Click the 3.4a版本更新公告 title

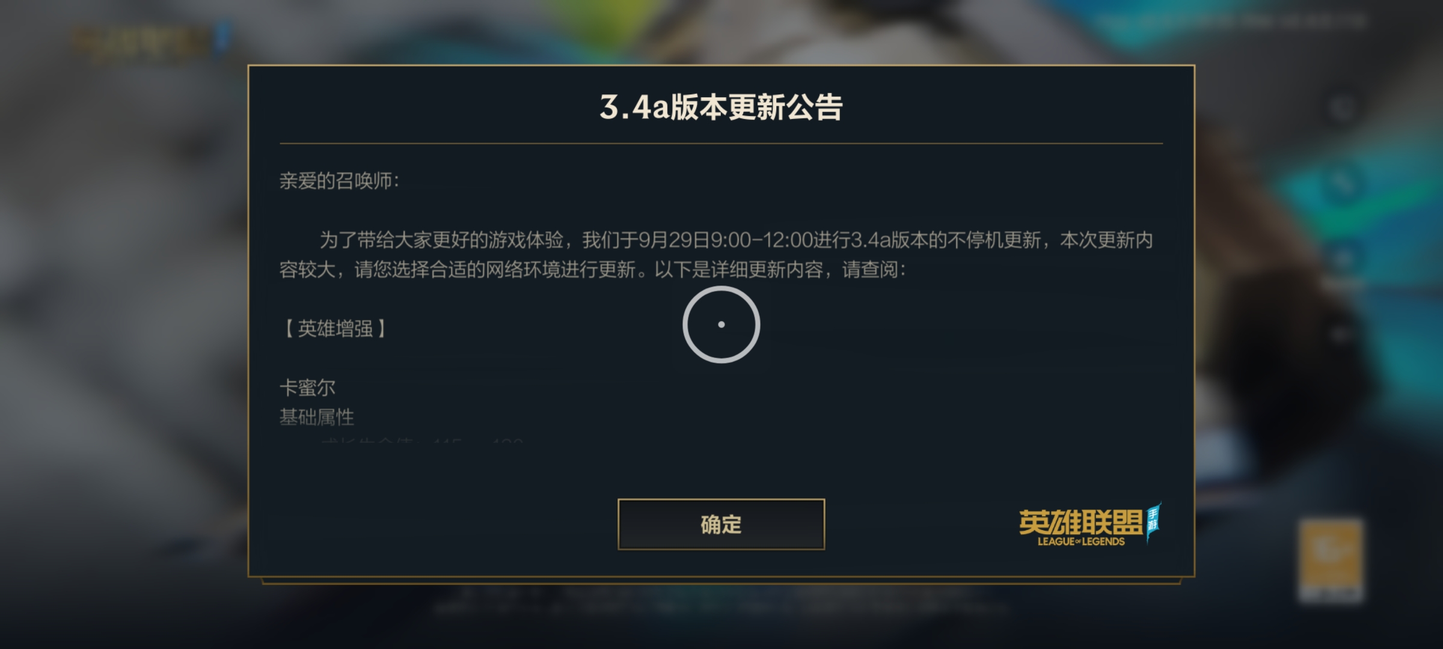click(721, 108)
